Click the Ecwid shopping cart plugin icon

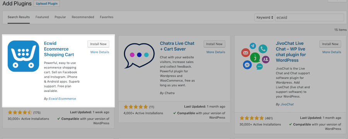coord(23,56)
